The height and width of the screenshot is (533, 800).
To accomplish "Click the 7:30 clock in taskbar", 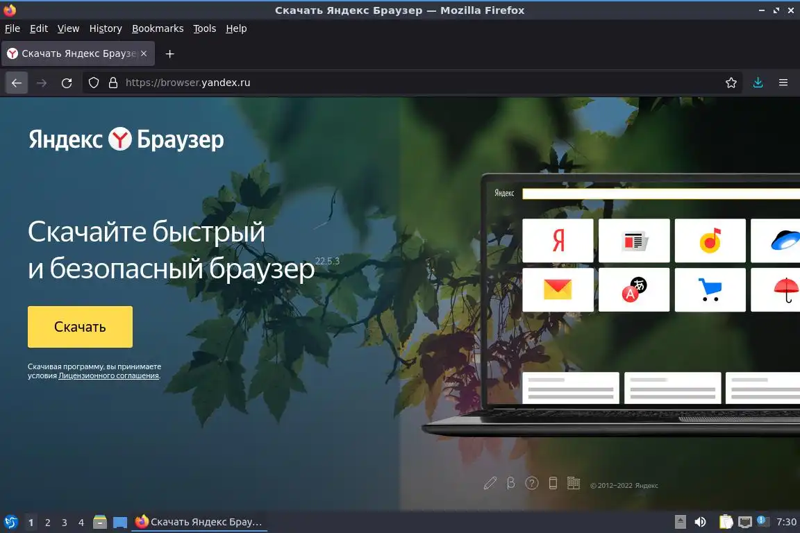I will (x=786, y=522).
